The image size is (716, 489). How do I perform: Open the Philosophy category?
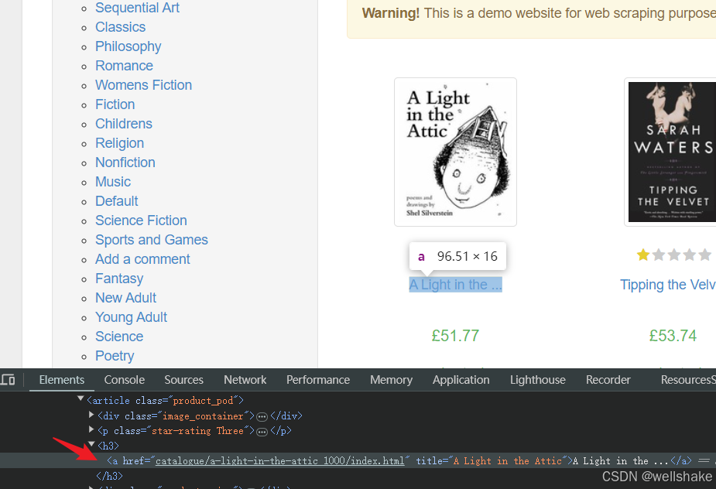(x=128, y=46)
